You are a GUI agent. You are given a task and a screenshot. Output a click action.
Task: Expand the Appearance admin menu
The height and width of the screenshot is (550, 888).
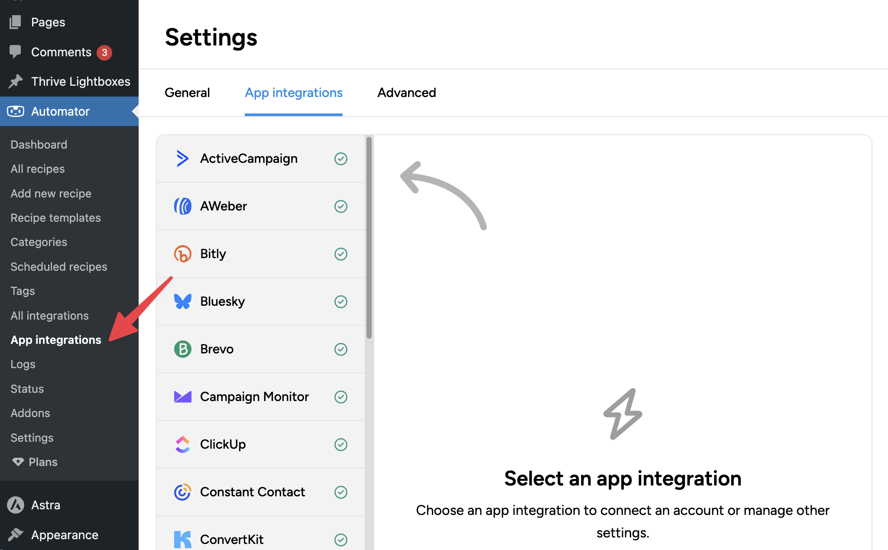click(x=65, y=535)
